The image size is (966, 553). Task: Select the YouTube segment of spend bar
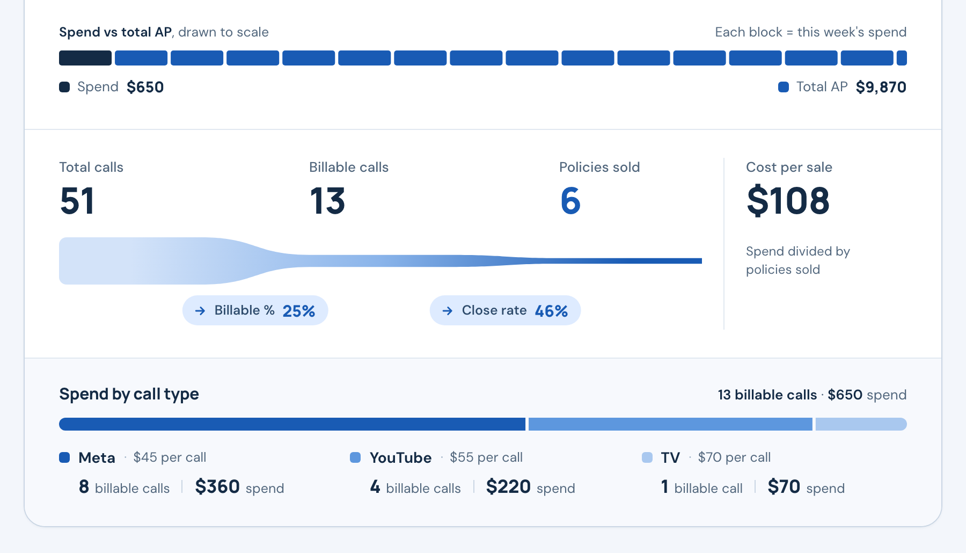coord(670,424)
